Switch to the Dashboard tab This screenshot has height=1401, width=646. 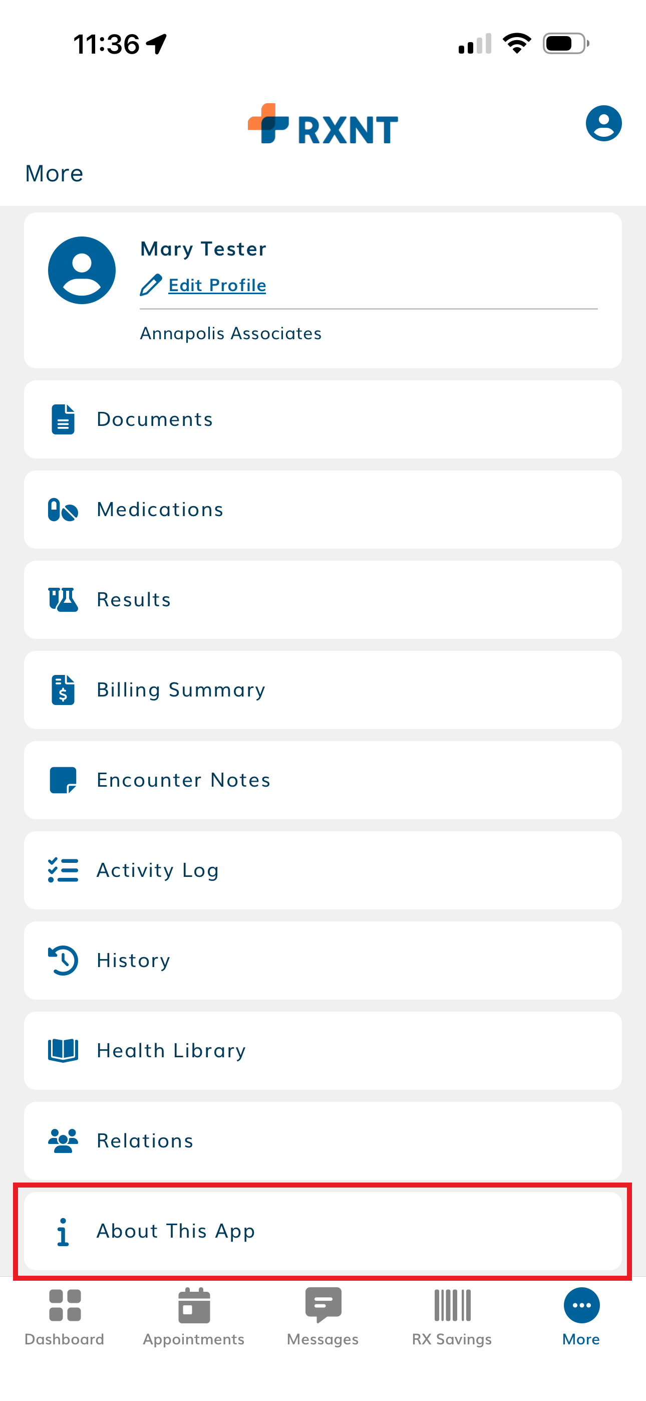click(64, 1316)
